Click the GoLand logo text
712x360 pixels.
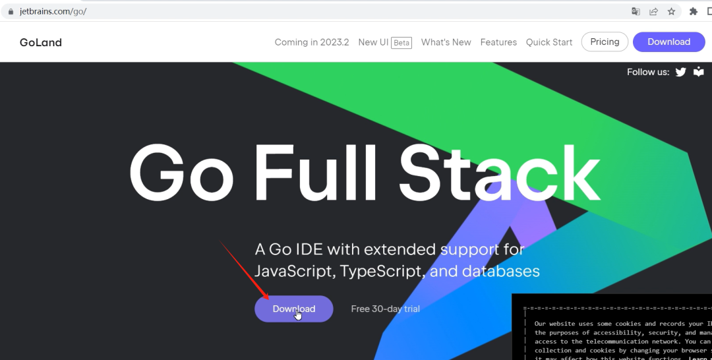(x=40, y=42)
